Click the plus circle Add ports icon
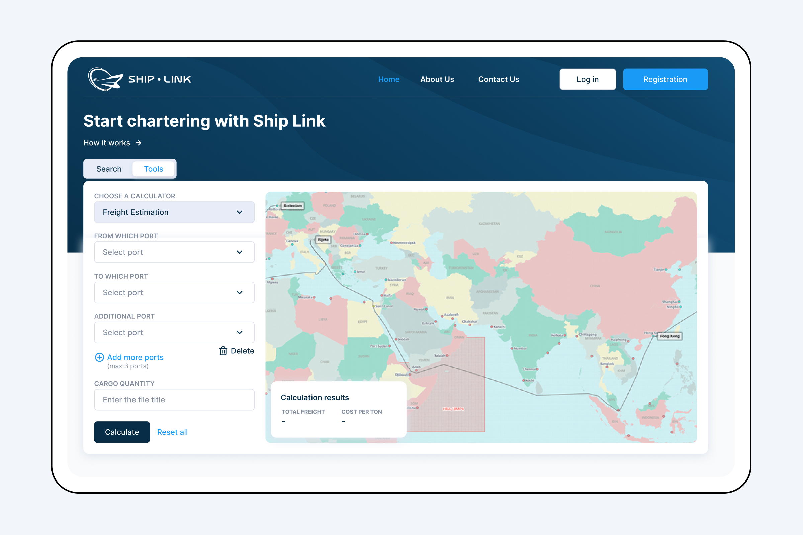This screenshot has height=535, width=803. coord(99,357)
